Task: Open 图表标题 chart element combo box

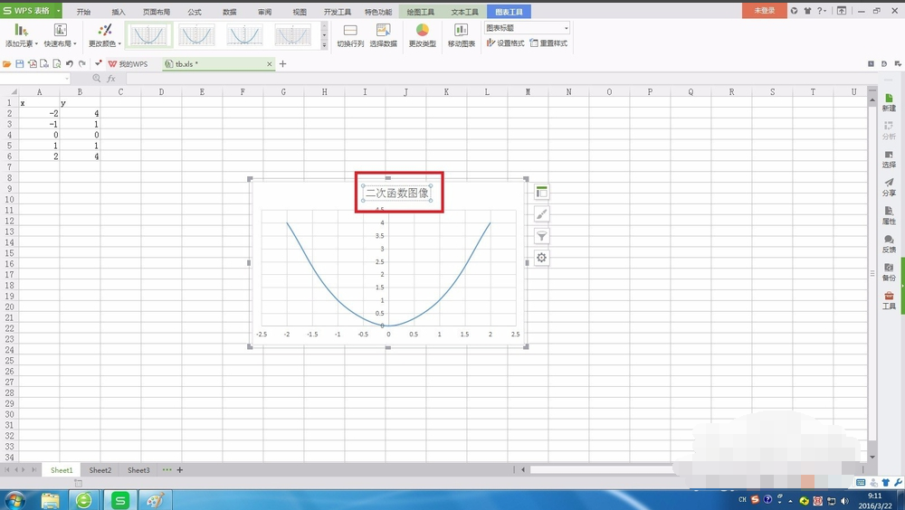Action: click(x=527, y=28)
